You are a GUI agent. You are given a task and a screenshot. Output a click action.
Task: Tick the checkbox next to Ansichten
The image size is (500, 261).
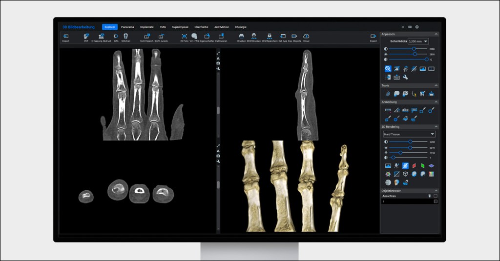point(436,196)
